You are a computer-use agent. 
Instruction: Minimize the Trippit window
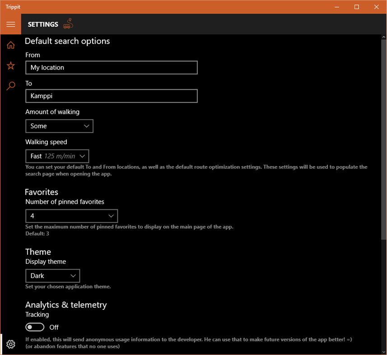click(x=336, y=7)
